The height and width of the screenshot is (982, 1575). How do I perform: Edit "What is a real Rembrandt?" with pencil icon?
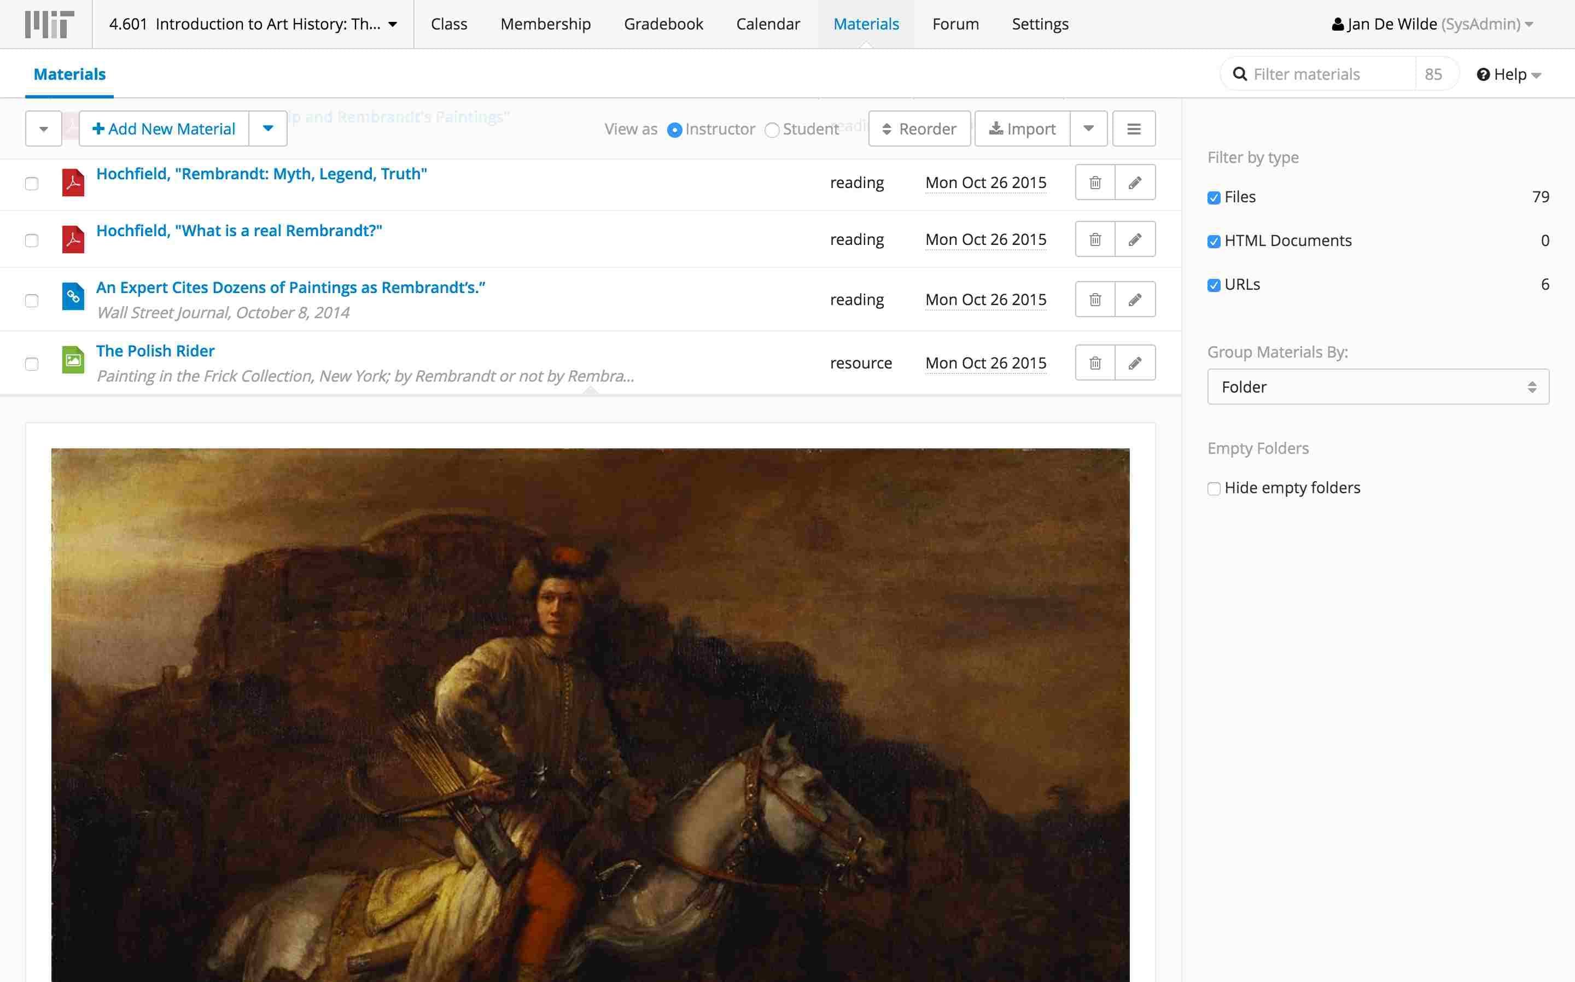(1135, 239)
